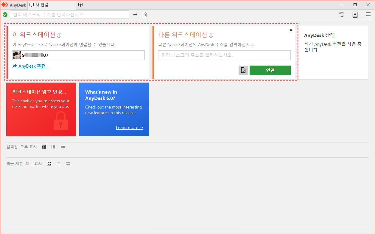The image size is (375, 234).
Task: Click the AnyDesk 상태 heading
Action: 319,35
